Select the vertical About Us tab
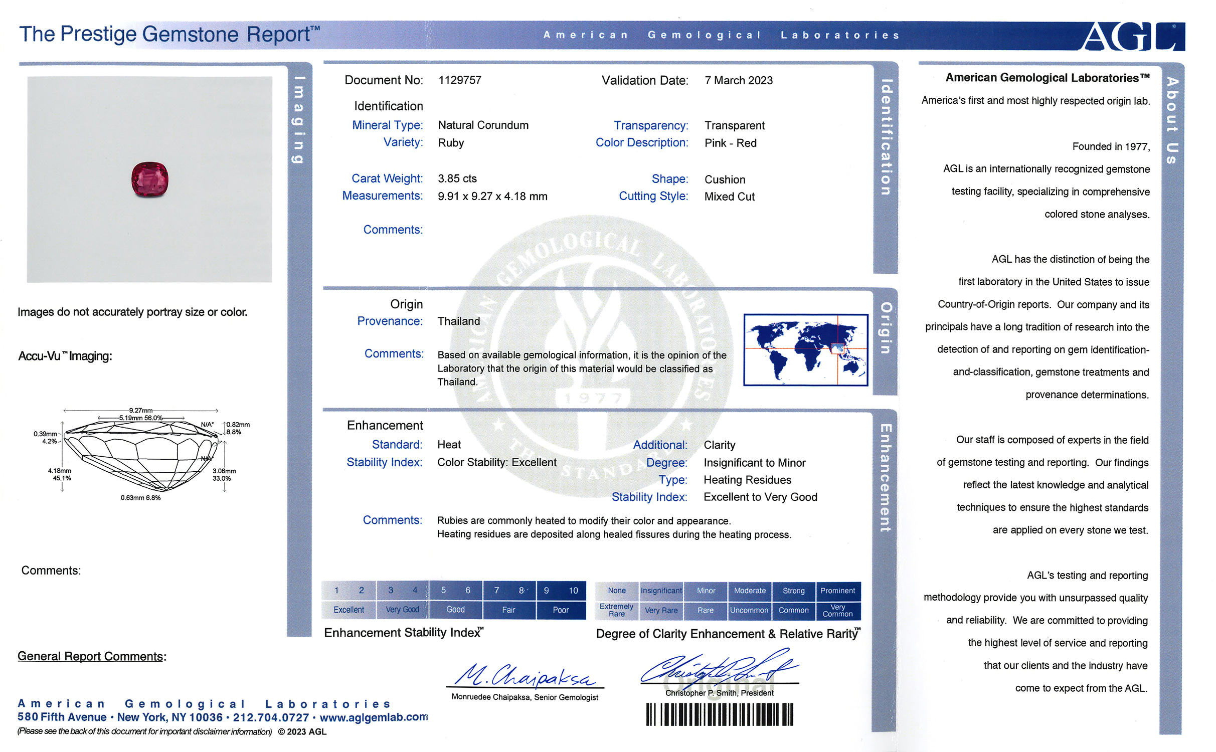This screenshot has height=752, width=1216. point(1171,120)
